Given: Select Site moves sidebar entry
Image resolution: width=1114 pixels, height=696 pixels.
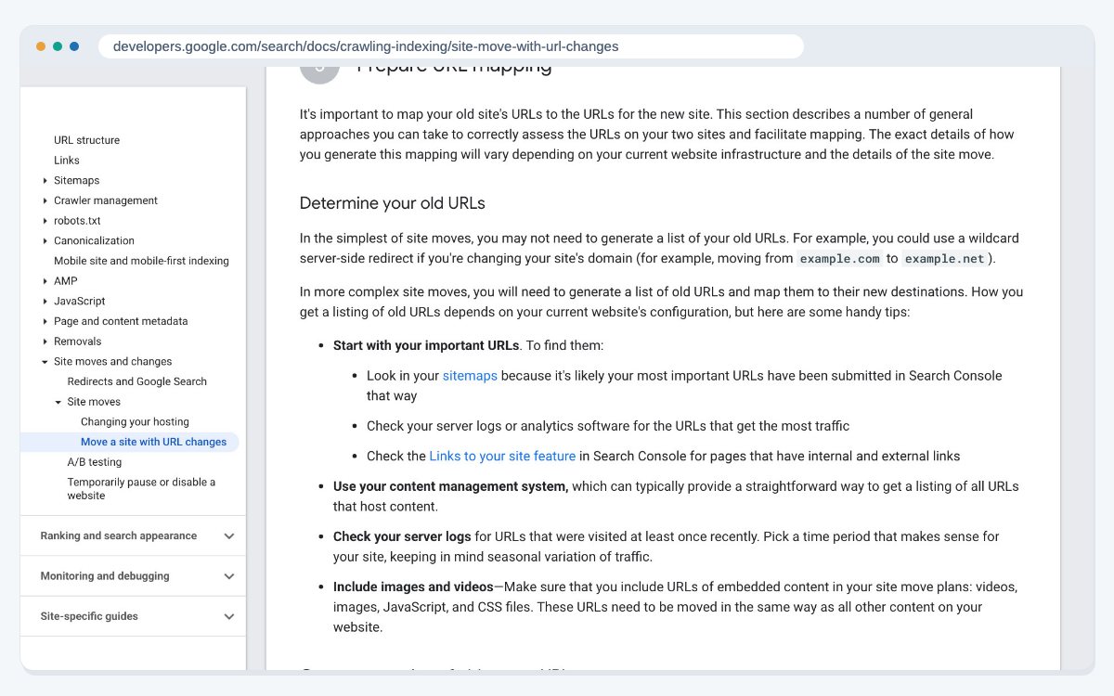Looking at the screenshot, I should [x=94, y=402].
